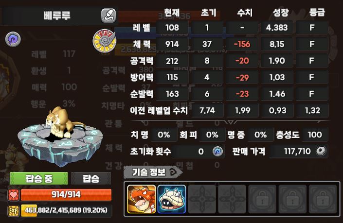Open the spiral shell fan emblem icon

pos(104,41)
